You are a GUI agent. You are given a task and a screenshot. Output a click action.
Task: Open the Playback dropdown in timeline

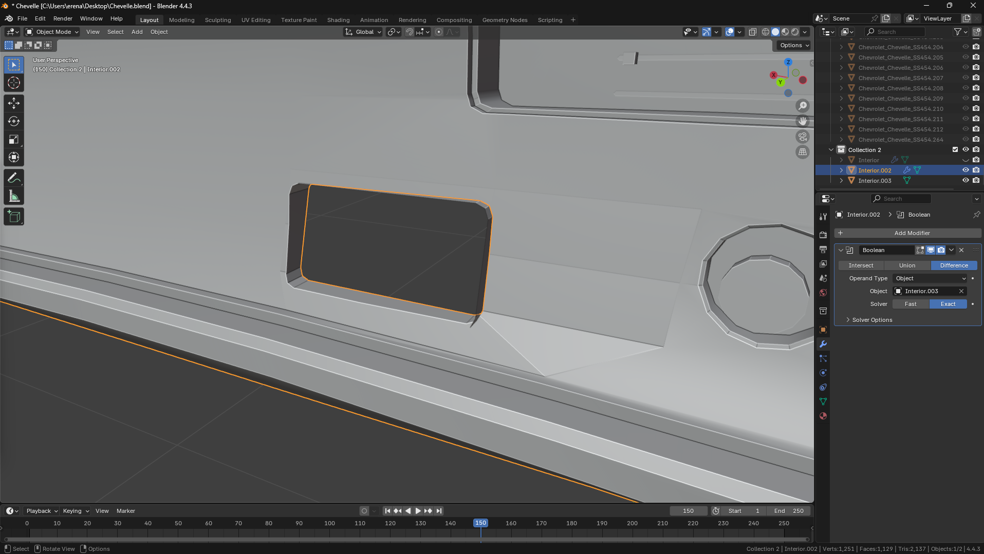tap(42, 511)
